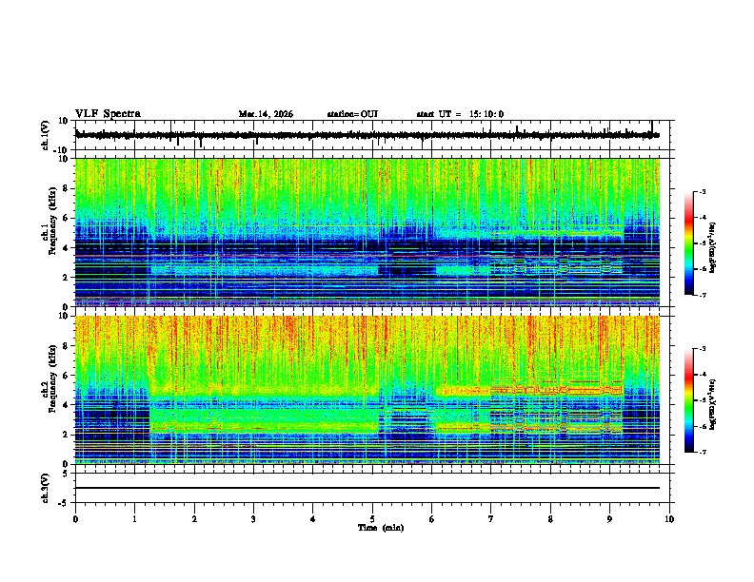Click the ch.1 spectrogram color scale bar

(x=688, y=243)
